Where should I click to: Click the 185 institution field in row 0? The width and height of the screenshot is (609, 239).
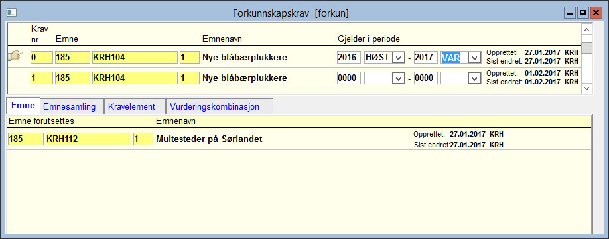click(x=72, y=58)
